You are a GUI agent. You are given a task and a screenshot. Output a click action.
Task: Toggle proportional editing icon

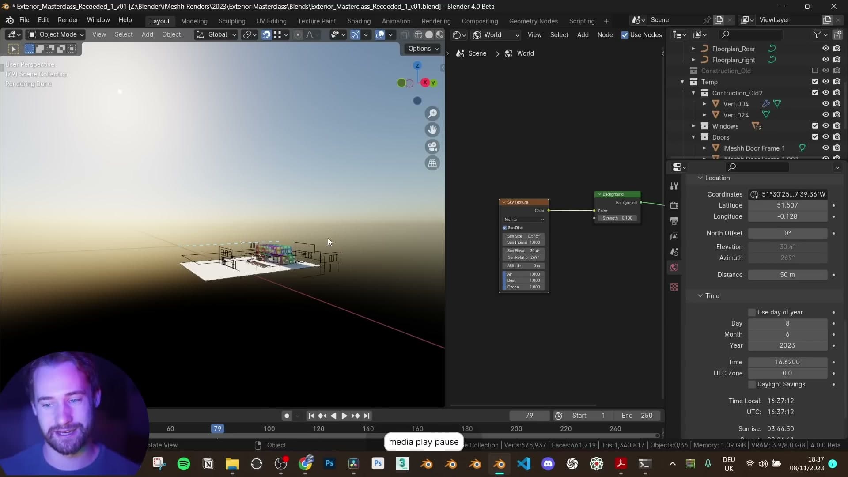[298, 34]
